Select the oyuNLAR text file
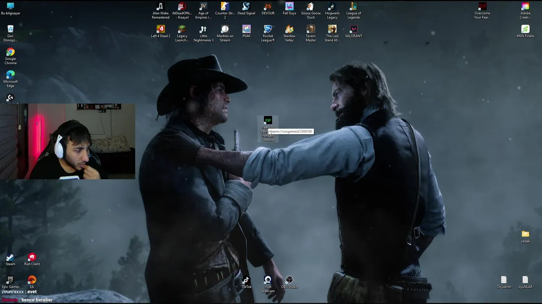This screenshot has width=542, height=304. (525, 283)
